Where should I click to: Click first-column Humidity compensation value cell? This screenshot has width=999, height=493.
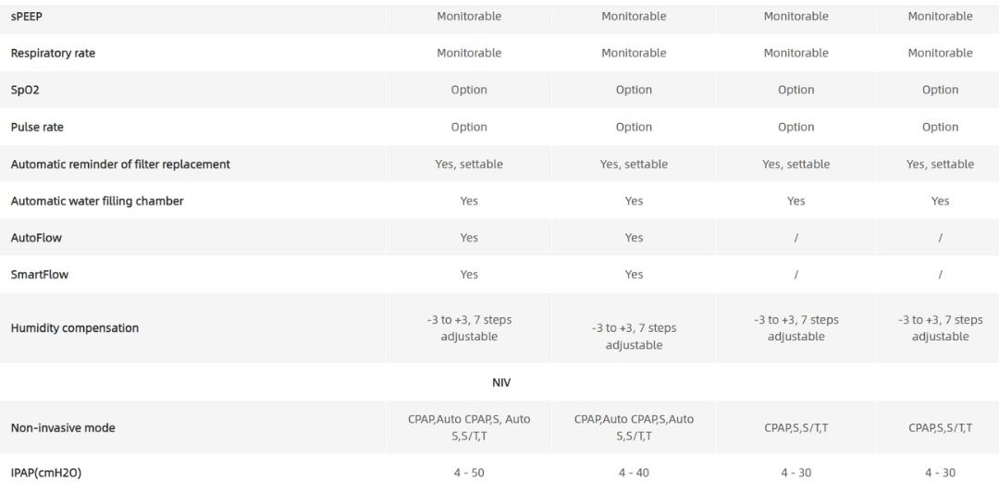tap(469, 328)
